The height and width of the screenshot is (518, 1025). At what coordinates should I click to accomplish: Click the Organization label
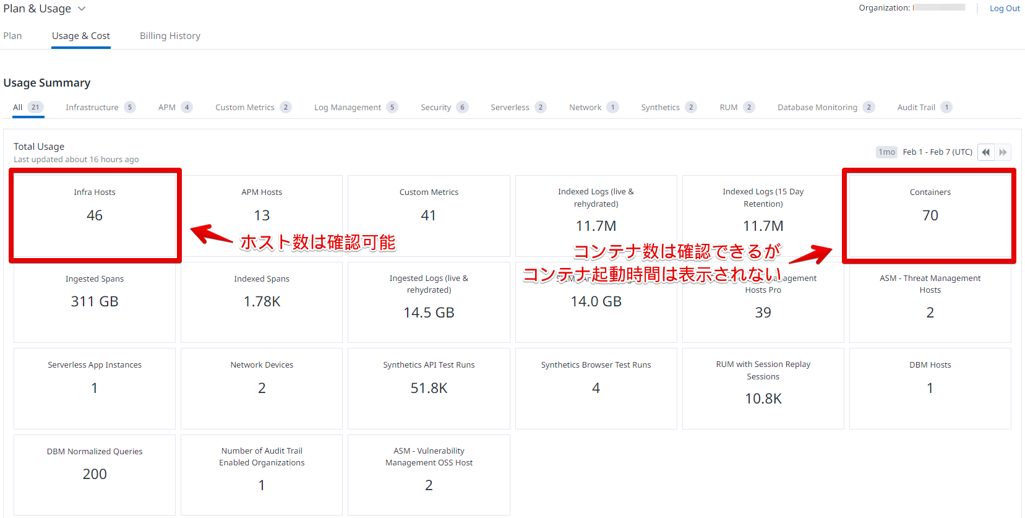(x=884, y=8)
